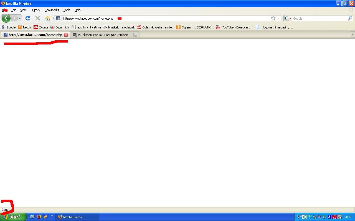The image size is (355, 221).
Task: Click the Mozilla Firefox taskbar button
Action: click(77, 217)
